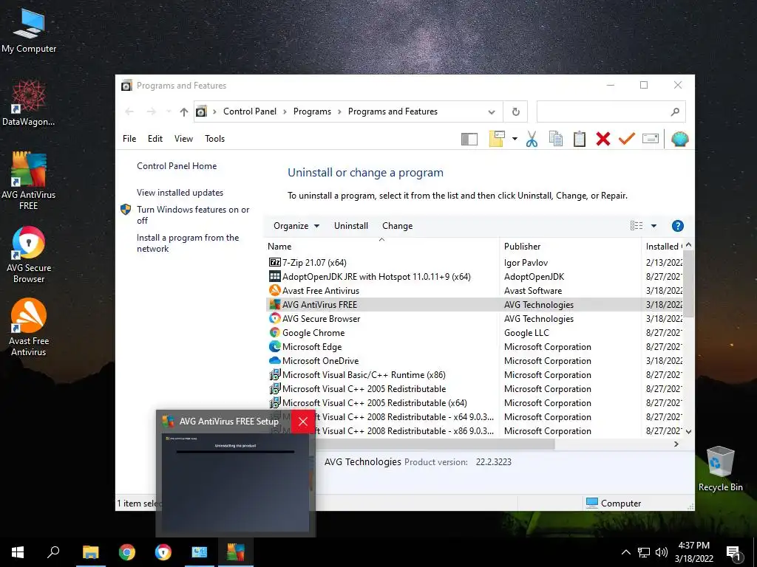Show hidden system tray icons

[x=625, y=552]
